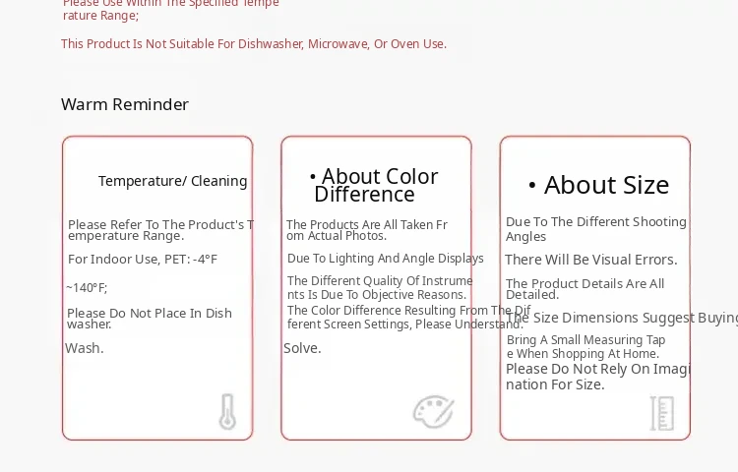Viewport: 738px width, 472px height.
Task: Click the thermometer icon in Temperature card
Action: click(227, 412)
